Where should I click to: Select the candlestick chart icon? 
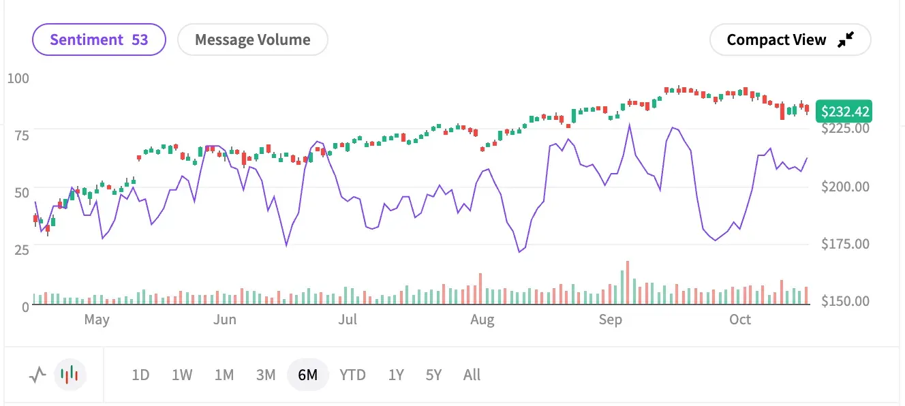pos(70,374)
